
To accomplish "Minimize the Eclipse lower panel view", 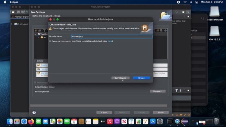I will tap(184, 90).
